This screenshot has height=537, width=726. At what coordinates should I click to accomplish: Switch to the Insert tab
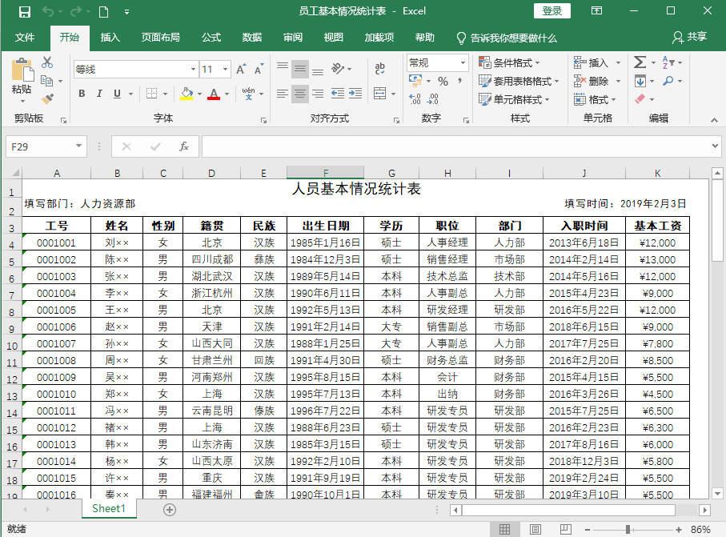pyautogui.click(x=110, y=38)
